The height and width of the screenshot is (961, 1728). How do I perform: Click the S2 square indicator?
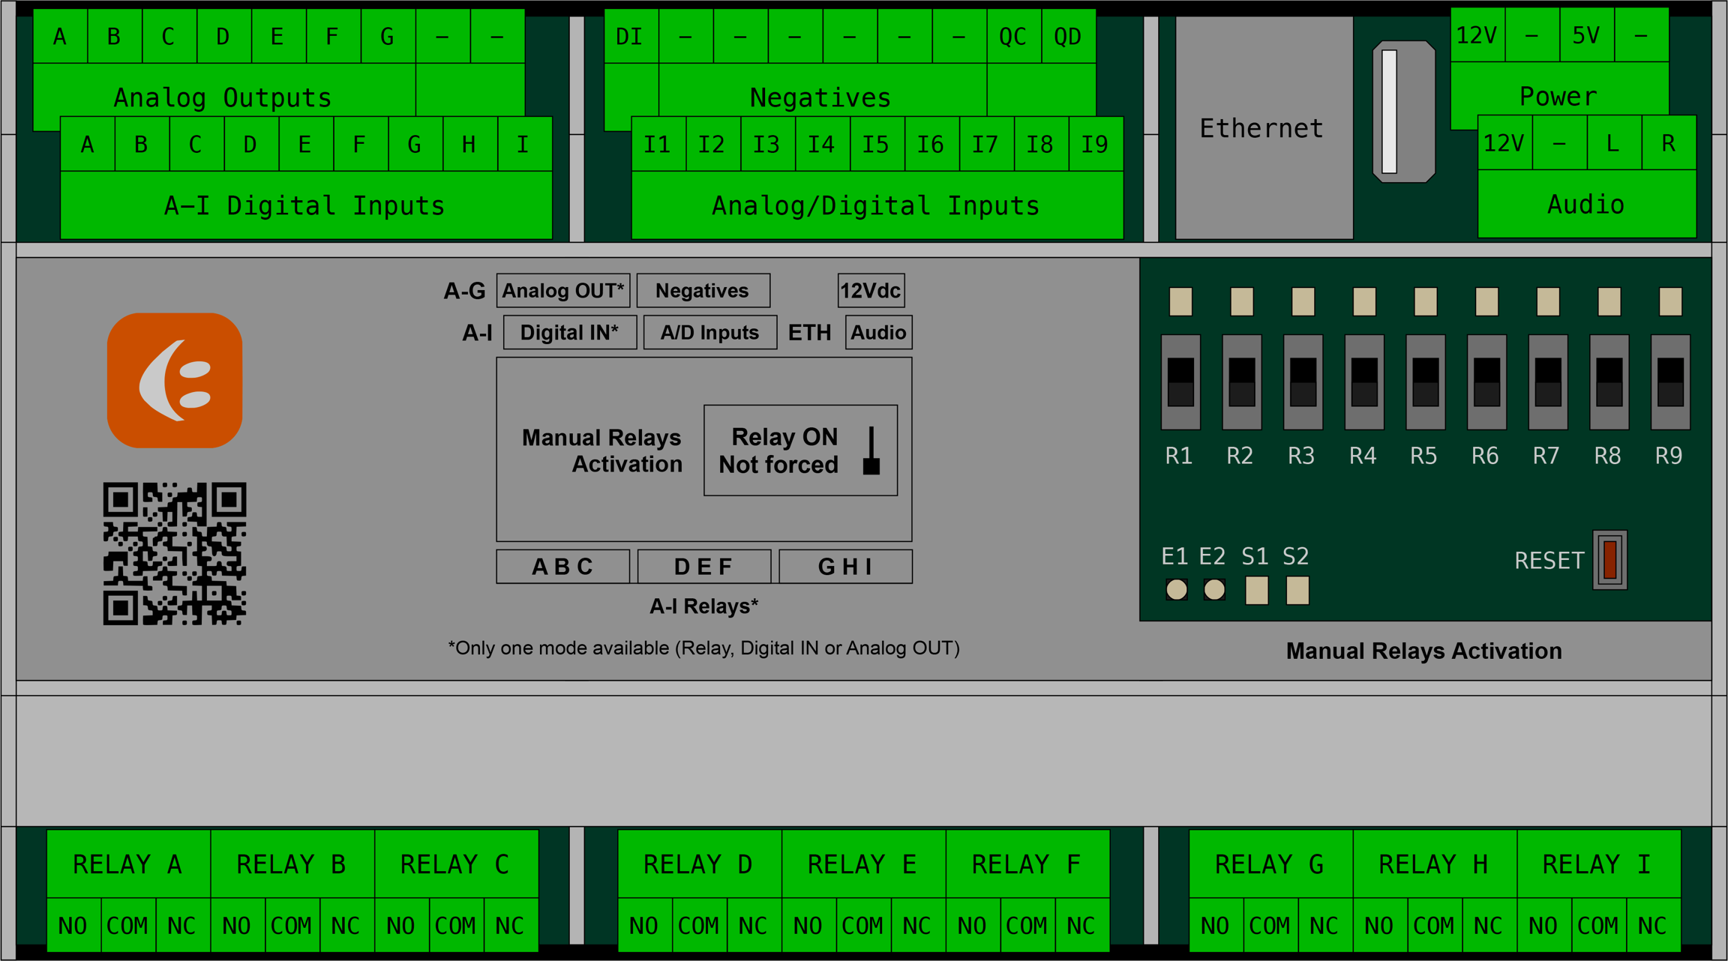pyautogui.click(x=1297, y=590)
